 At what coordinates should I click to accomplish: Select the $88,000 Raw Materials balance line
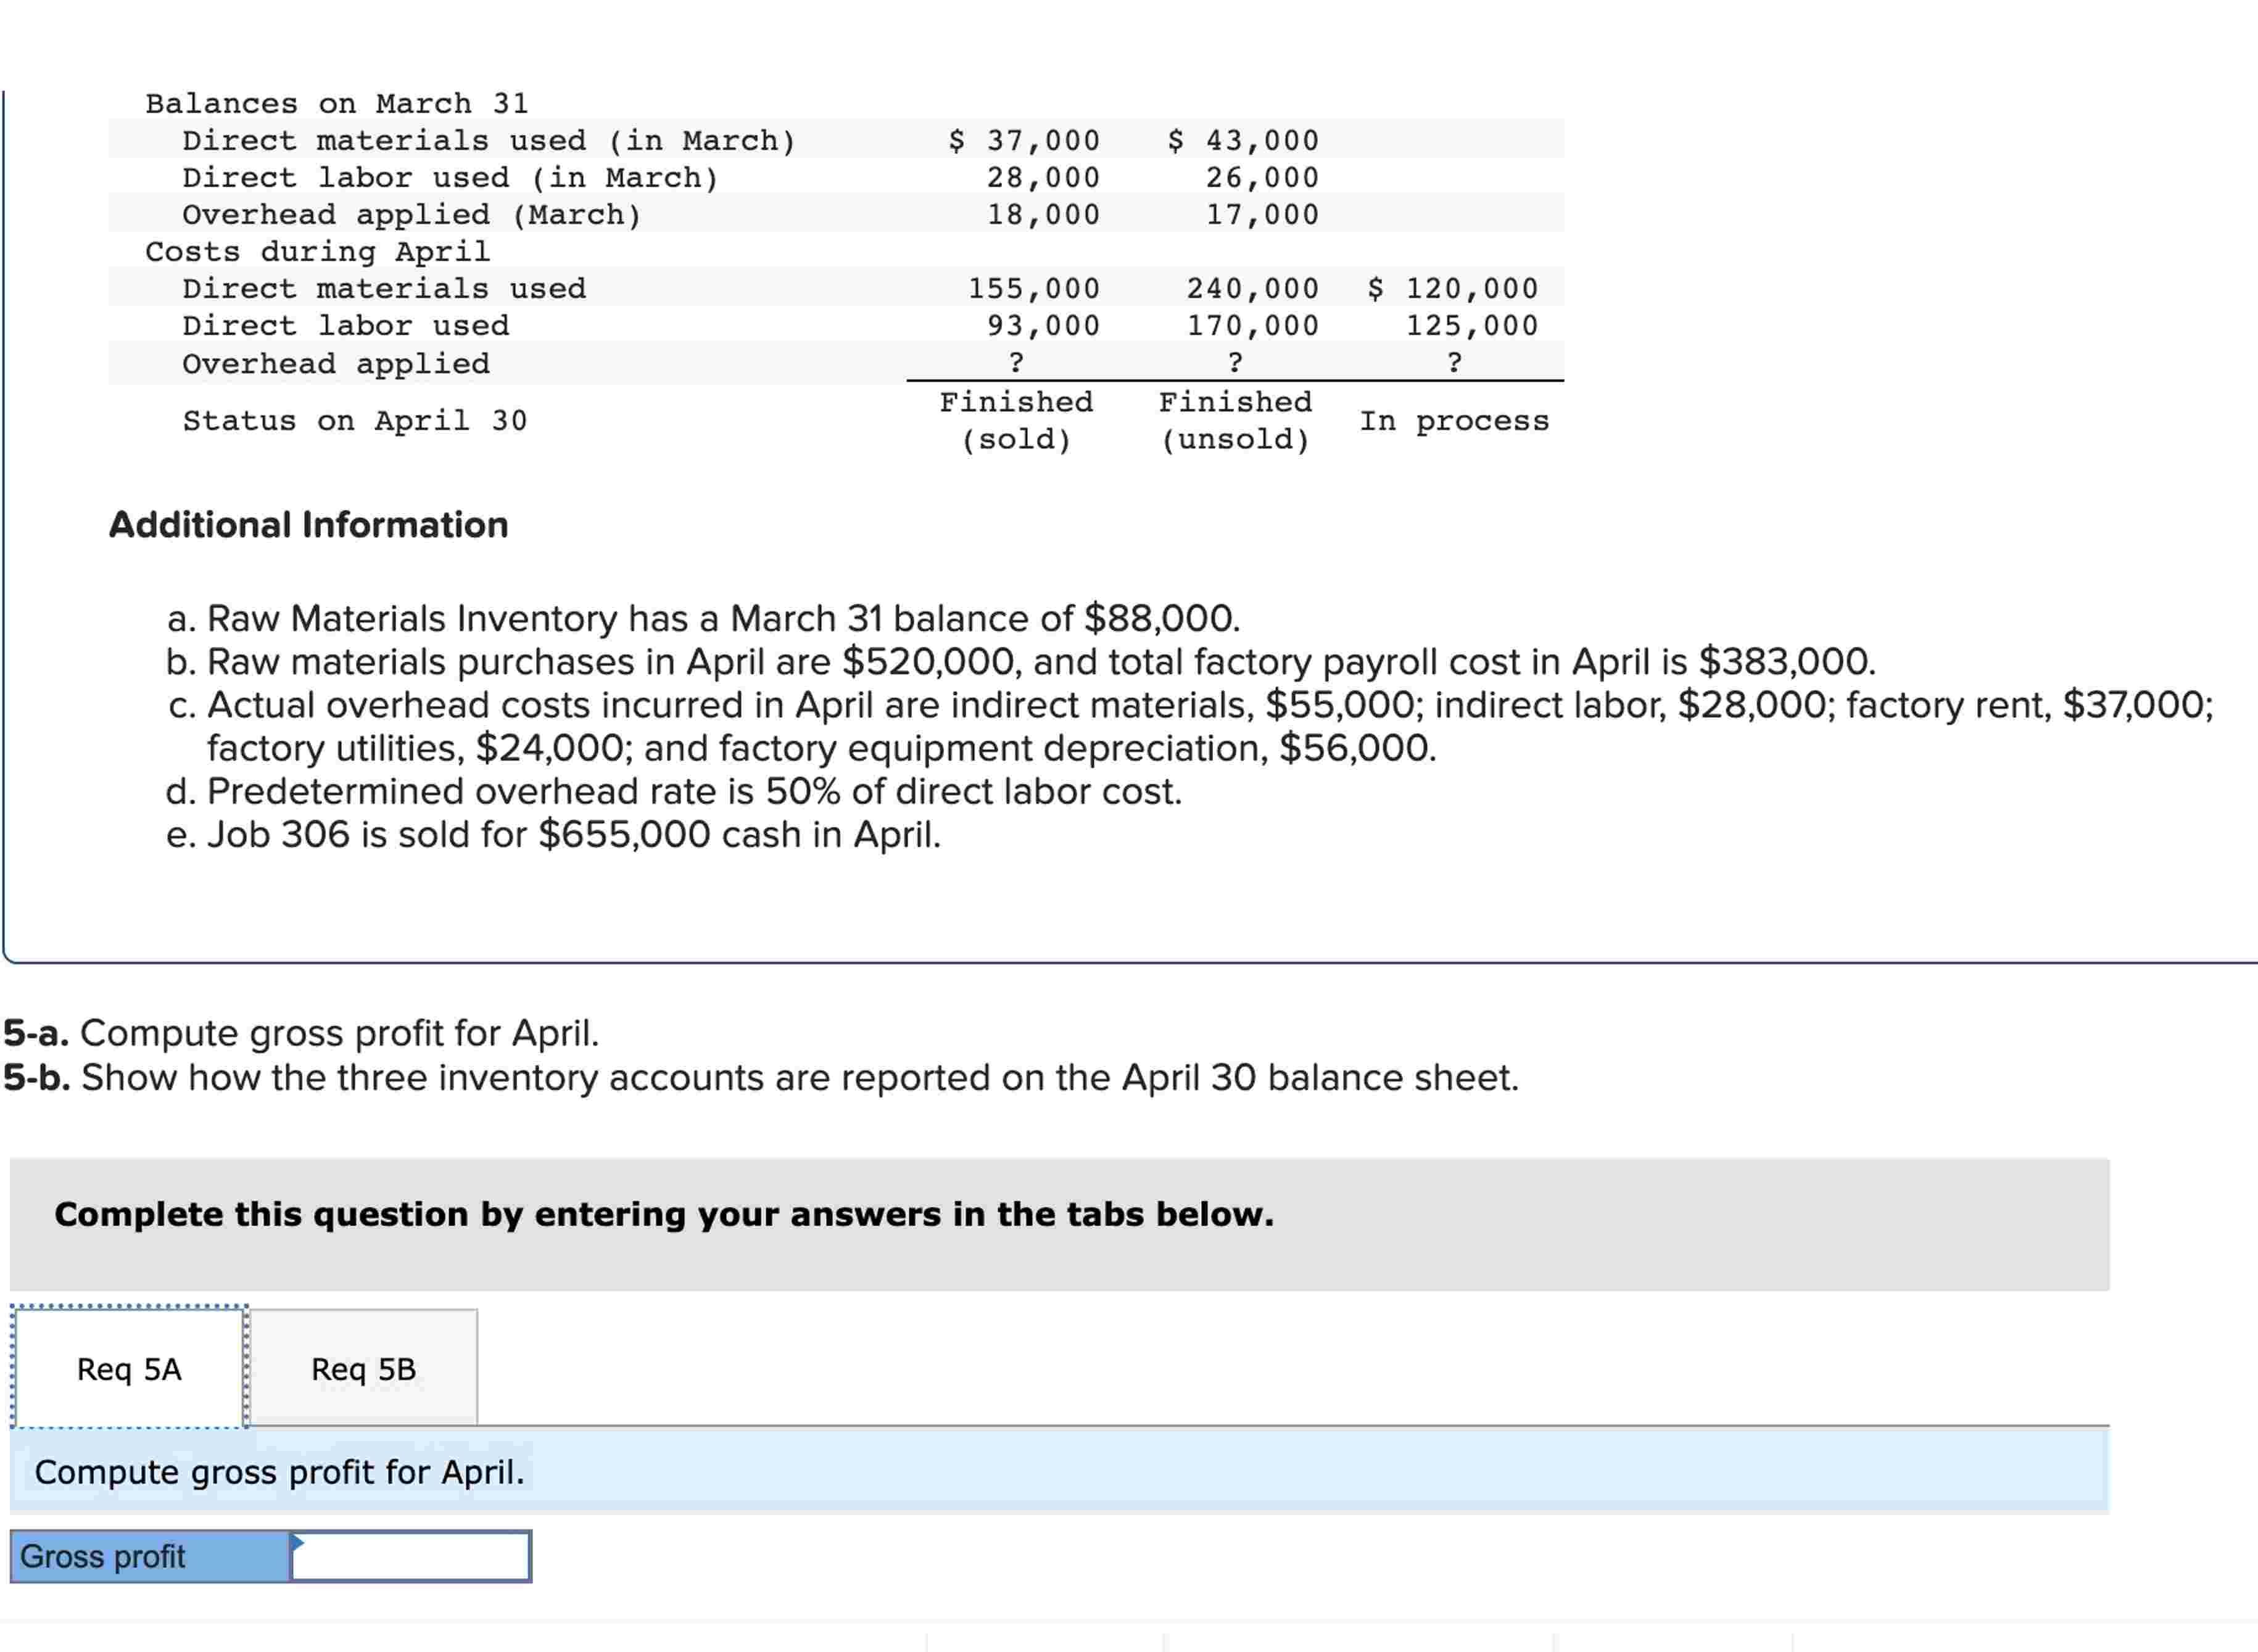703,619
